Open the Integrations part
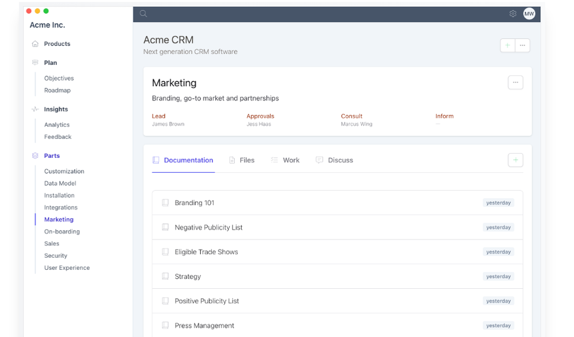The height and width of the screenshot is (337, 574). [x=61, y=207]
